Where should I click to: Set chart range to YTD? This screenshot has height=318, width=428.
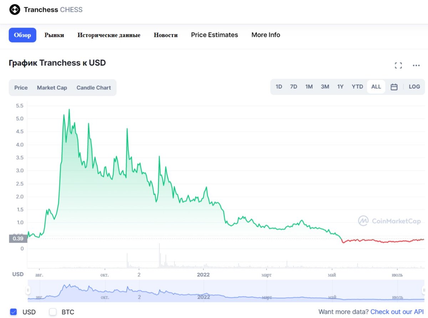point(357,86)
